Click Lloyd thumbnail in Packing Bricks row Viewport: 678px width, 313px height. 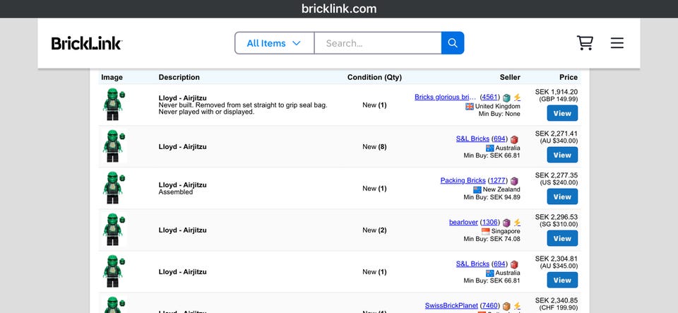(114, 188)
